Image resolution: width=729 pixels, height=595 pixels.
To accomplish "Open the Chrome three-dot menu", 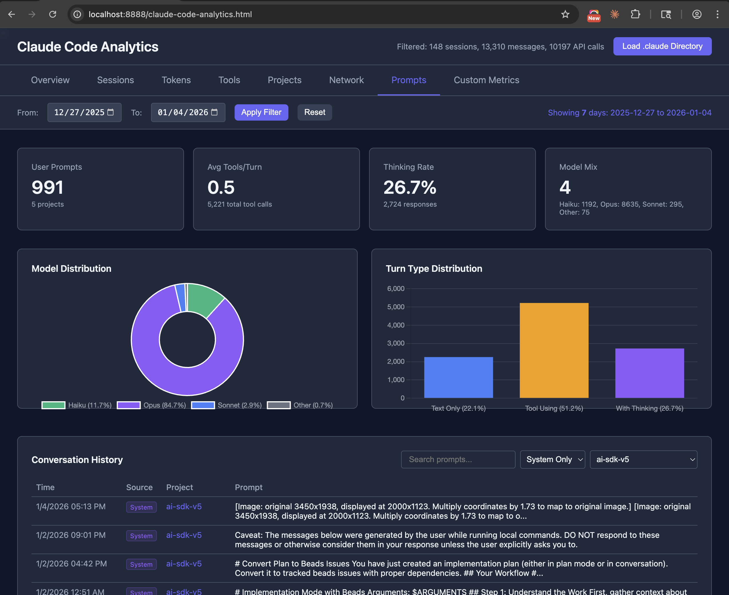I will (x=717, y=14).
